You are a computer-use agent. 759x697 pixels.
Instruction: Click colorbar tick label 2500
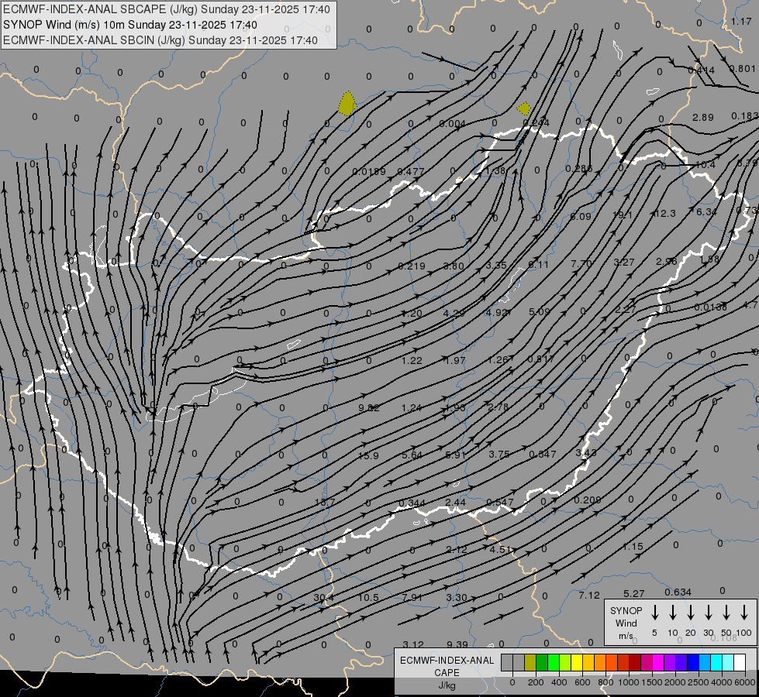click(x=699, y=682)
